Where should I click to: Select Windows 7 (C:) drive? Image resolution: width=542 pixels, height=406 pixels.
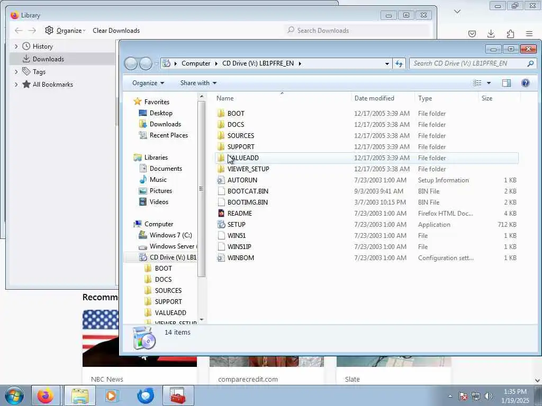(x=170, y=235)
